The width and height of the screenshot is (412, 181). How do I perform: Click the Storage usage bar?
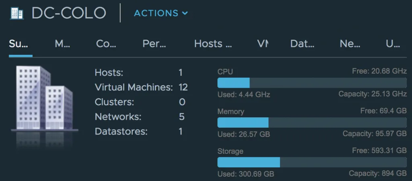pyautogui.click(x=312, y=162)
